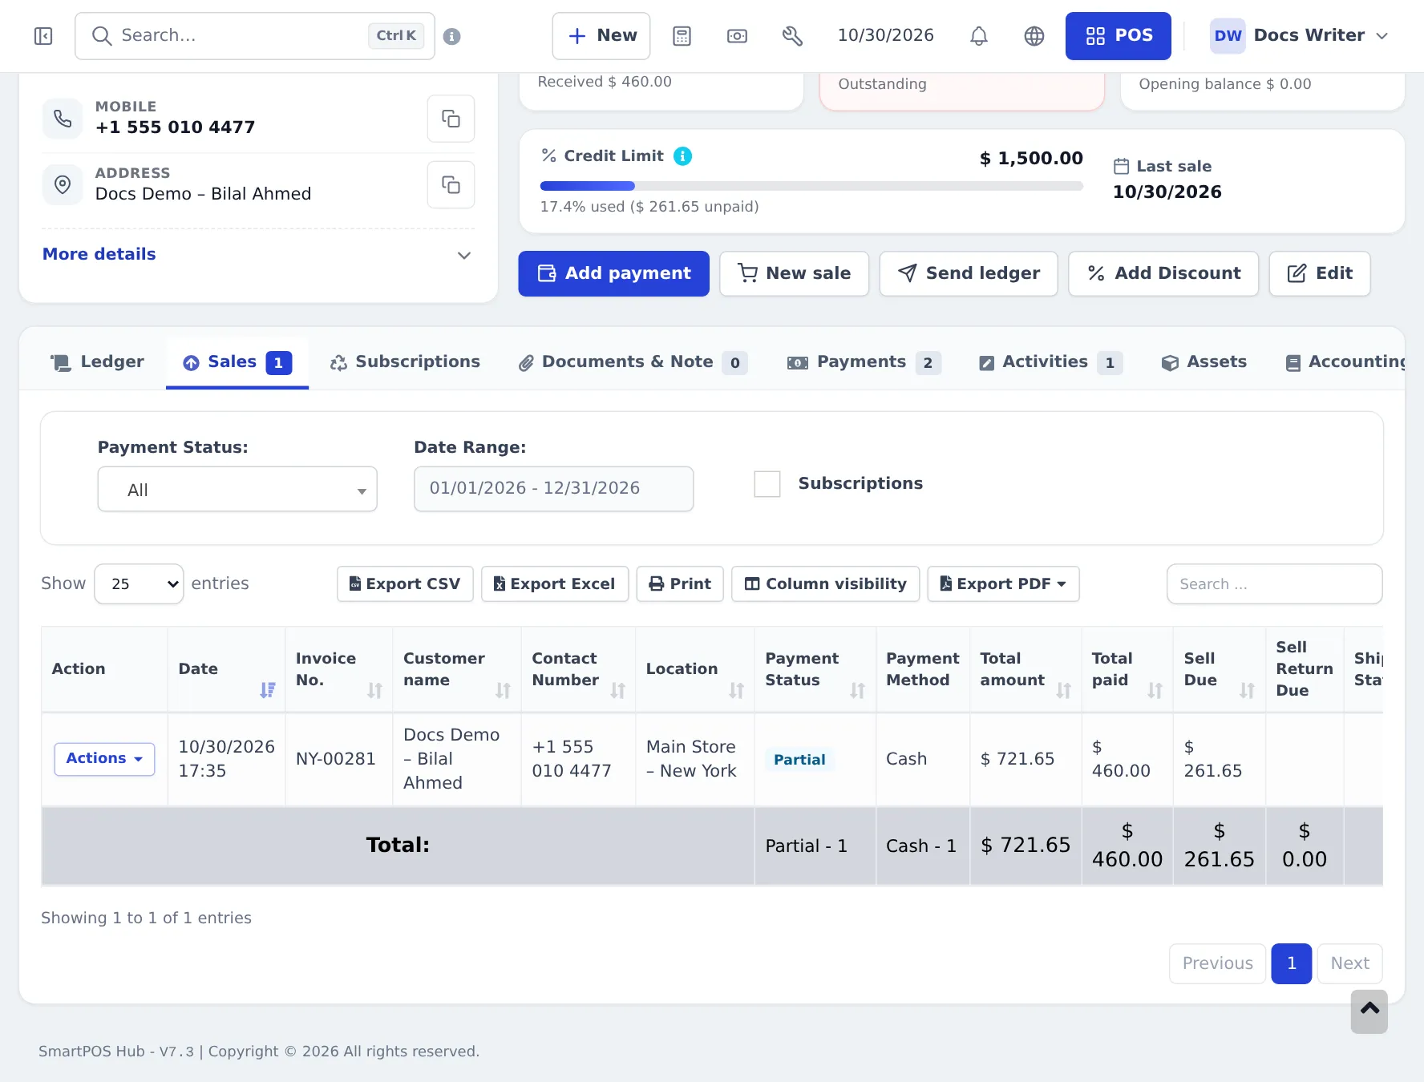1424x1082 pixels.
Task: Click Add payment button
Action: coord(613,273)
